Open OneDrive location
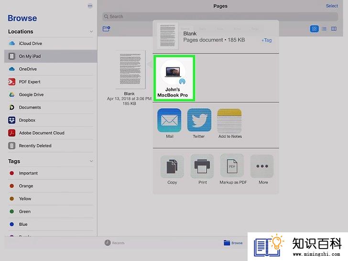Image resolution: width=348 pixels, height=261 pixels. [51, 69]
